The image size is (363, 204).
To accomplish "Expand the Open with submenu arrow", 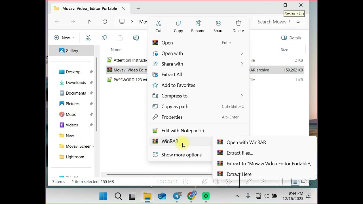I will pyautogui.click(x=242, y=53).
